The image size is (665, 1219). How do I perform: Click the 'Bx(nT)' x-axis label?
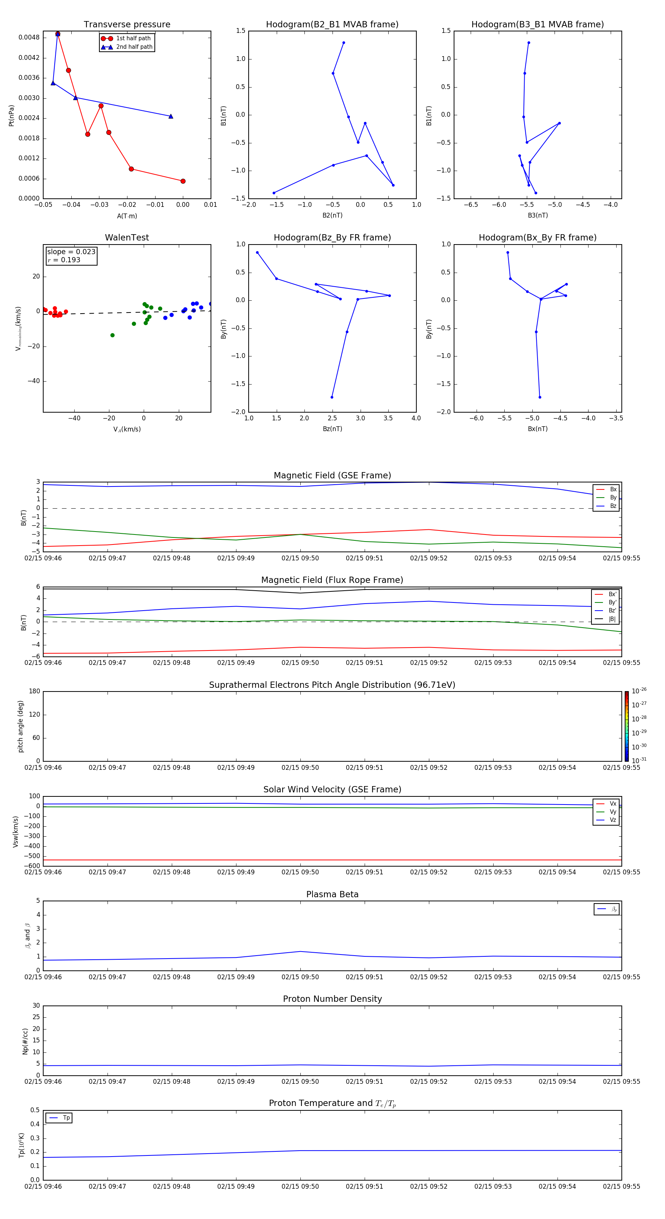538,429
